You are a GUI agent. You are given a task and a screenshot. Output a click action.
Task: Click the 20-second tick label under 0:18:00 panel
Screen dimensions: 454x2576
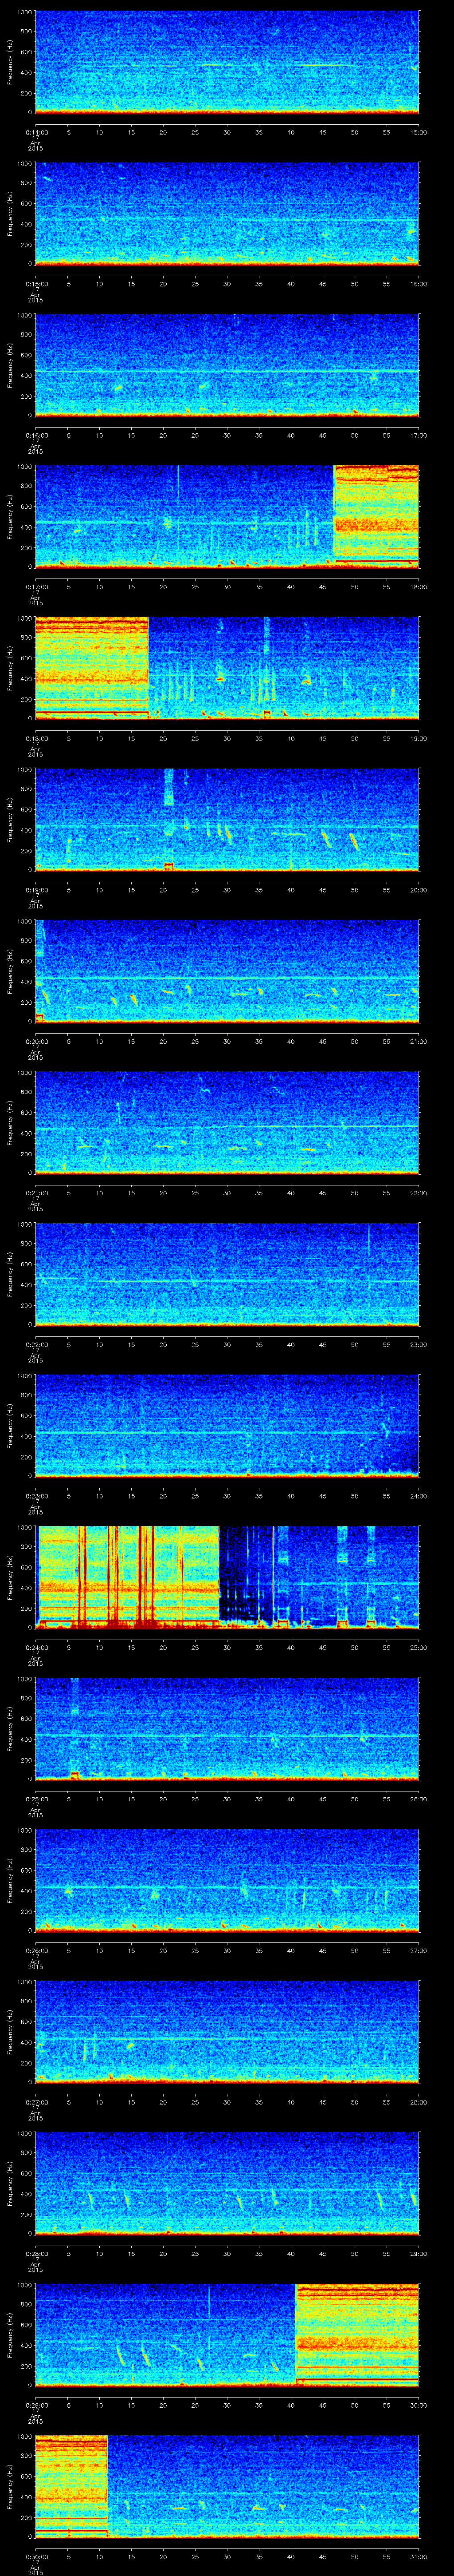163,738
